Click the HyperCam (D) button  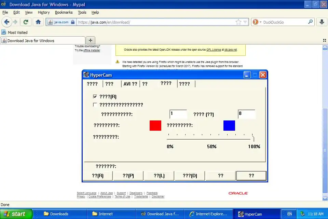[190, 176]
